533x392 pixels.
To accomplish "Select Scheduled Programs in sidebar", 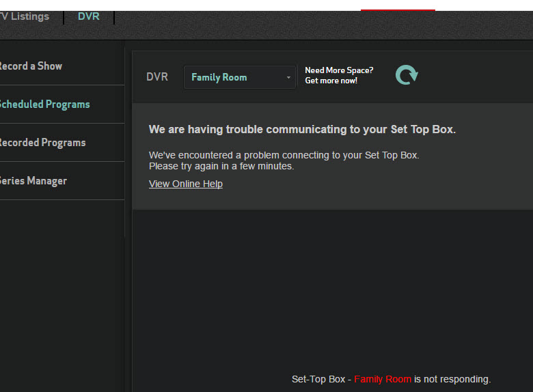I will point(45,104).
